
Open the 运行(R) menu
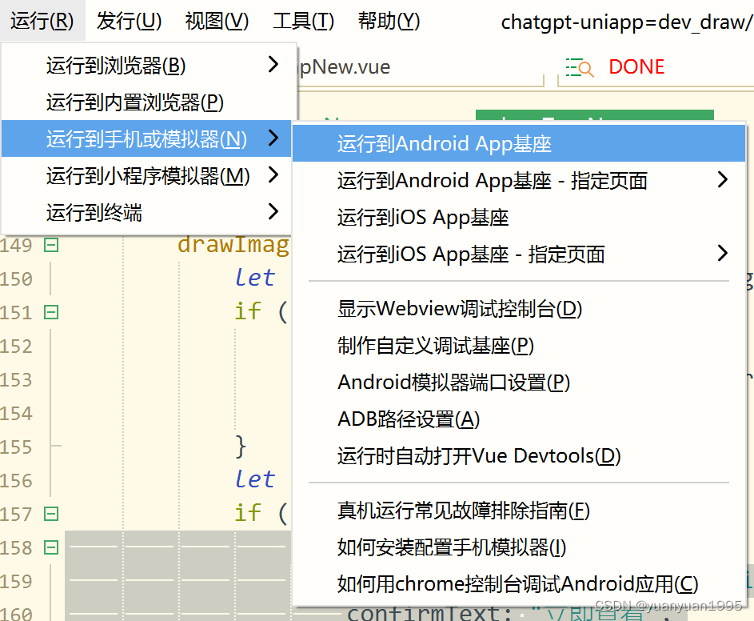tap(42, 21)
